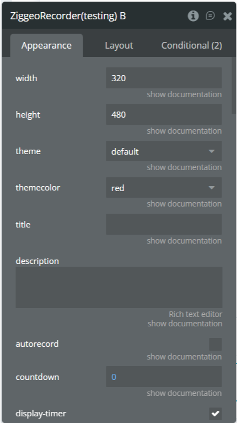Open the comments speech bubble icon
Image resolution: width=237 pixels, height=423 pixels.
pyautogui.click(x=211, y=15)
